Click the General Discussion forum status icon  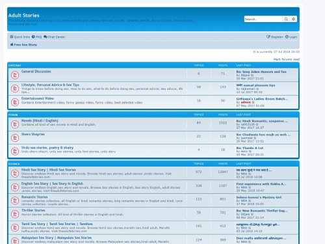[x=15, y=75]
